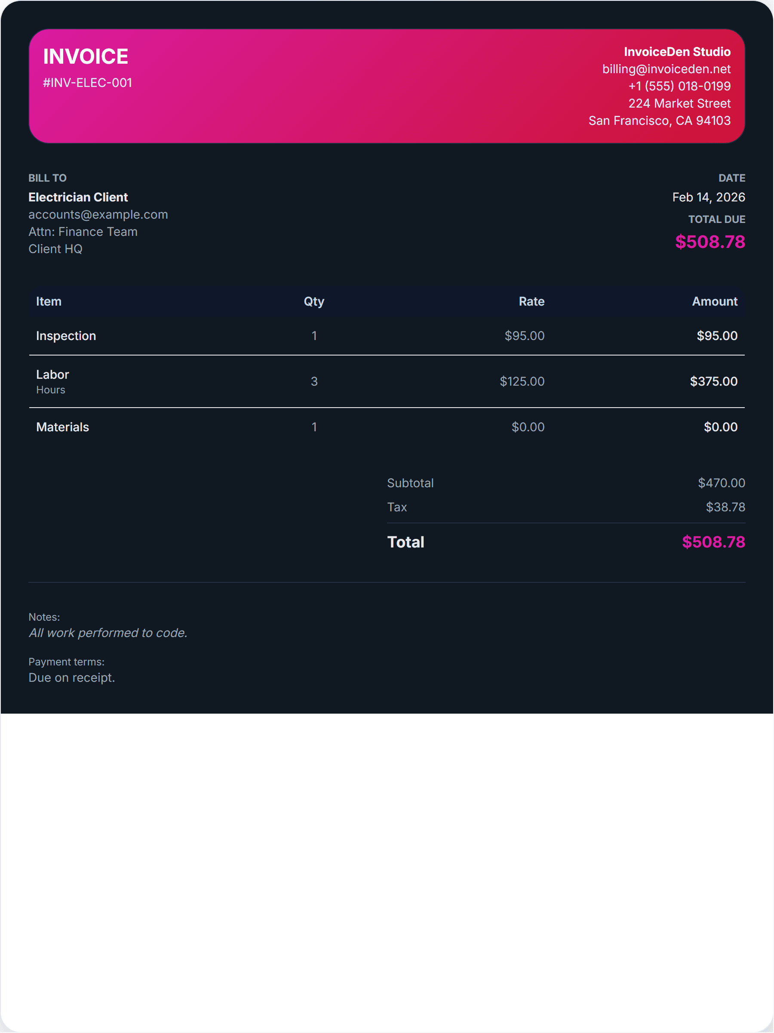The image size is (774, 1033).
Task: Select the invoice number #INV-ELEC-001
Action: click(87, 83)
